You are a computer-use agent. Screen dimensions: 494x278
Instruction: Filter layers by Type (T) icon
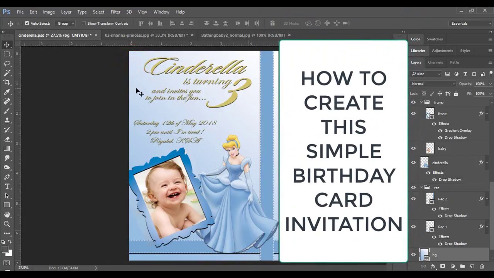465,74
